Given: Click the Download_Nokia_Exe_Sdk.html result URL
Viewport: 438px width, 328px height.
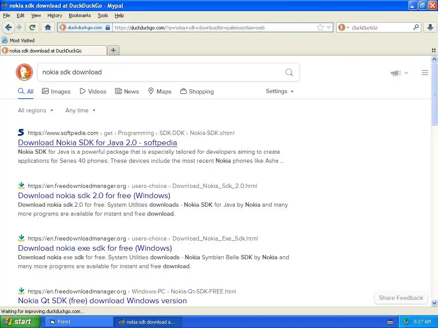Looking at the screenshot, I should point(143,238).
